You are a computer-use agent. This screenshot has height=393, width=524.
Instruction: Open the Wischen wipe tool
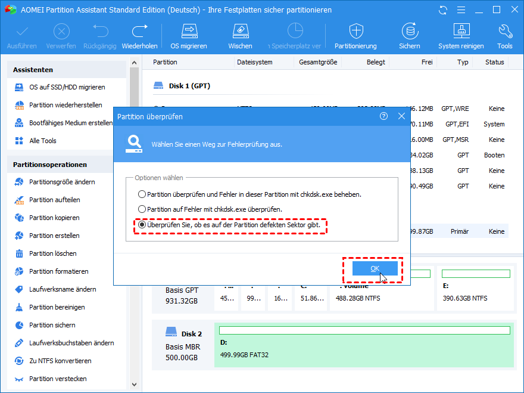tap(241, 36)
